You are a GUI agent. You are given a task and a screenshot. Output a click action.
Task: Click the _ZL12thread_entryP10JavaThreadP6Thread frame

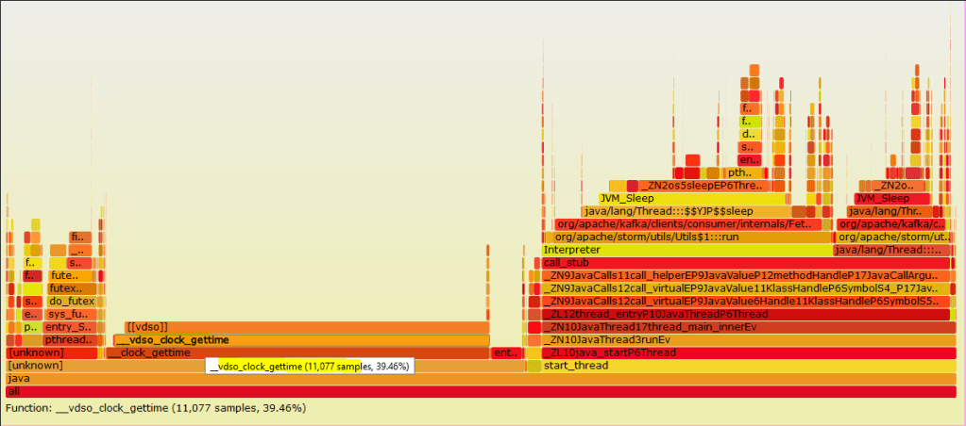(x=748, y=314)
